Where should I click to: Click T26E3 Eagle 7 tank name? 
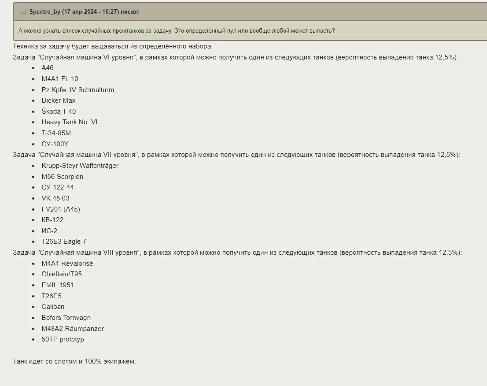pyautogui.click(x=64, y=241)
